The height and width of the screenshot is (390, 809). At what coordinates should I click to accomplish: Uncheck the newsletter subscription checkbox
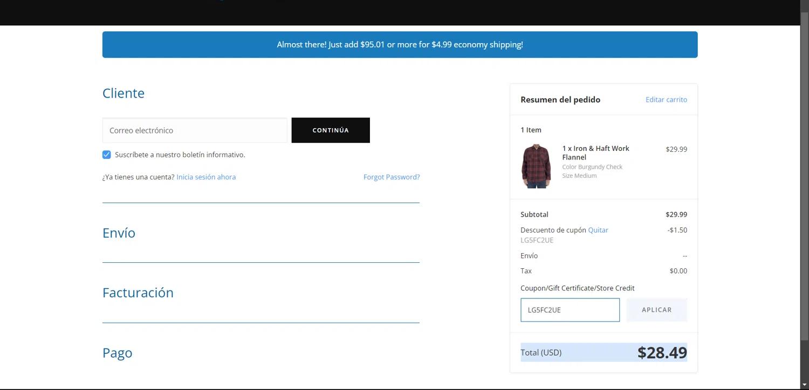107,155
